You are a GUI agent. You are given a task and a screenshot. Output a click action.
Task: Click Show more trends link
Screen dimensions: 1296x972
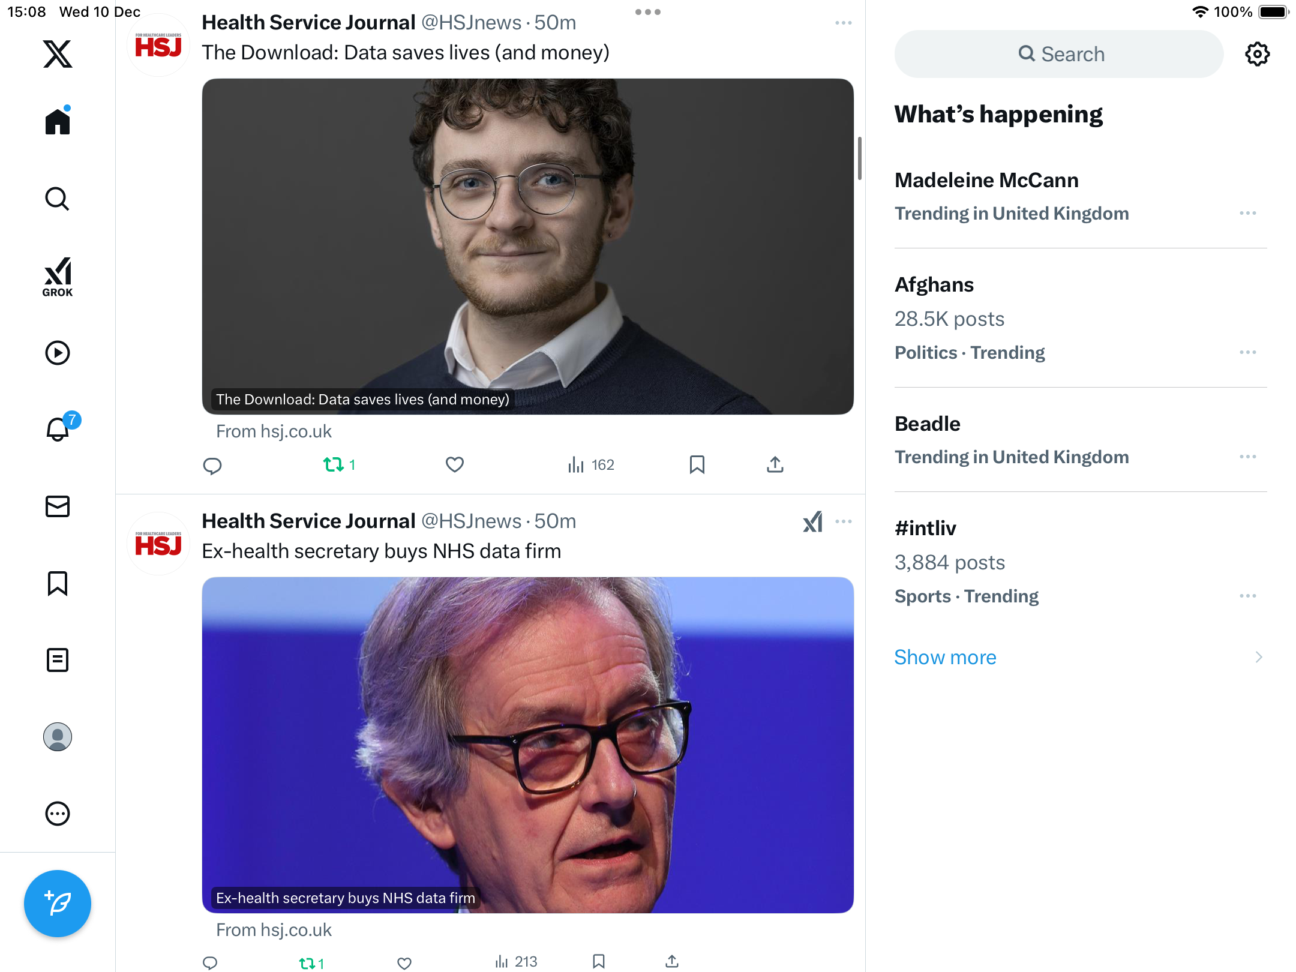[945, 657]
